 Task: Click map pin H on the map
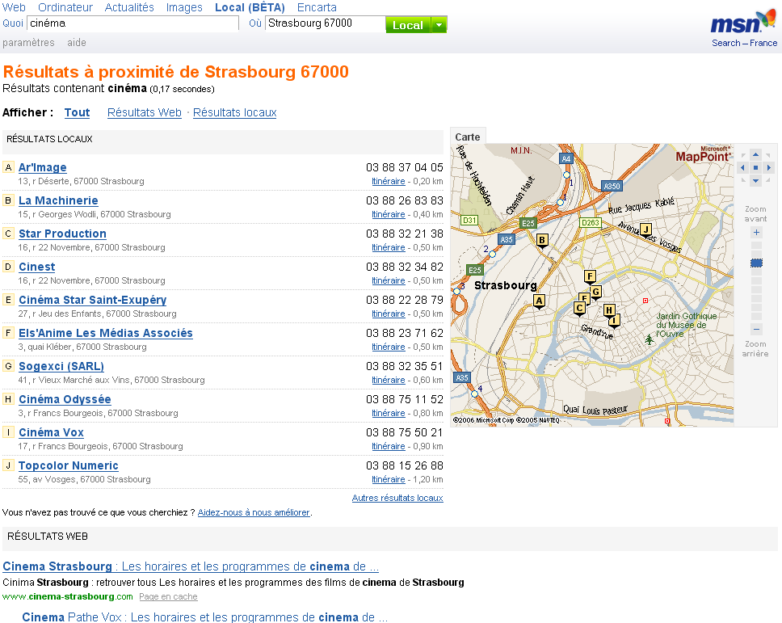(608, 310)
